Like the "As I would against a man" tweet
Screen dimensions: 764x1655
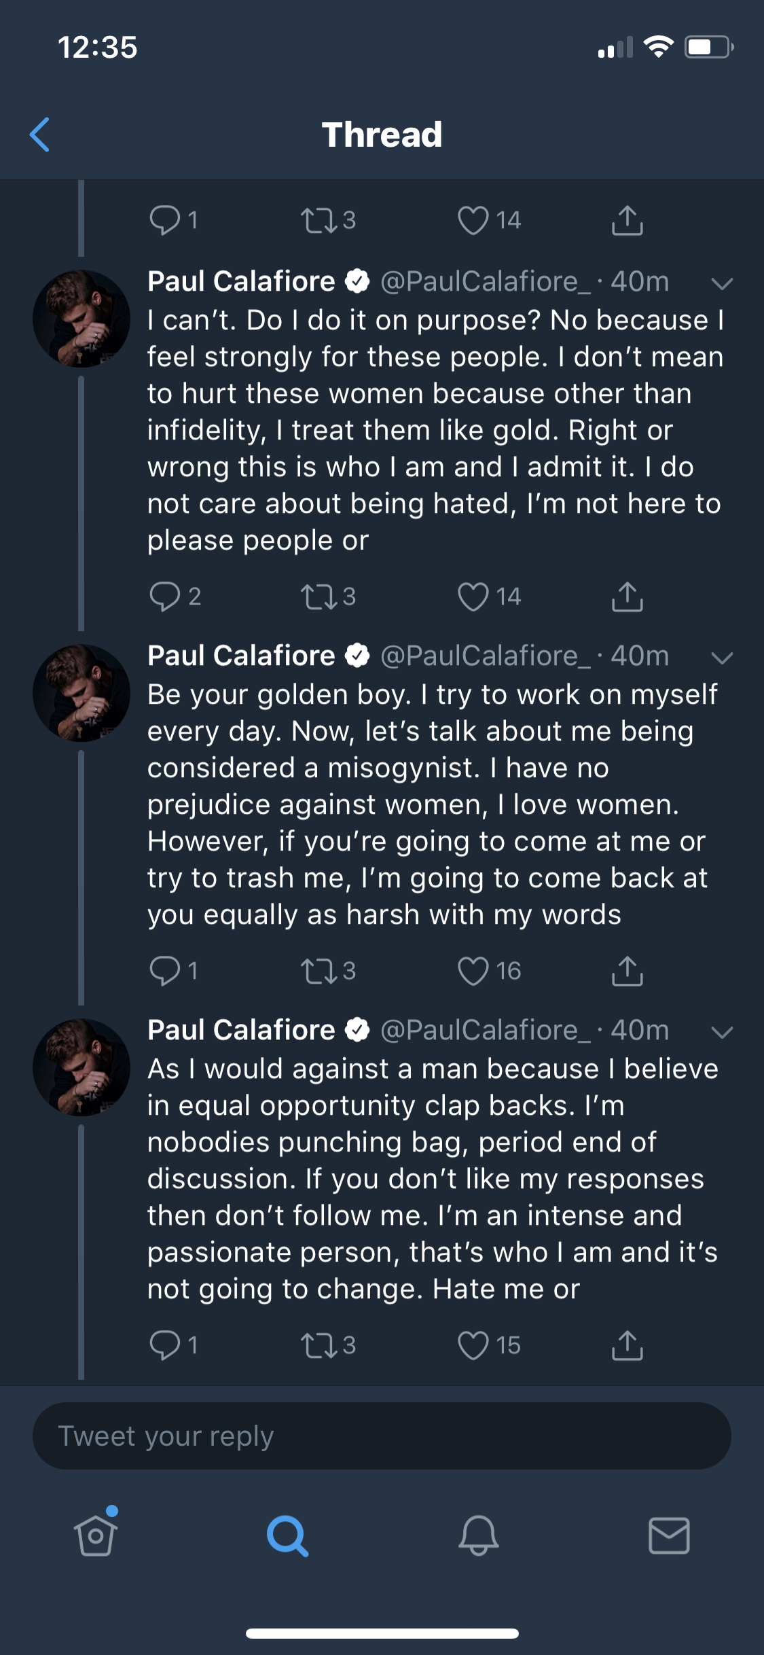click(x=473, y=1345)
